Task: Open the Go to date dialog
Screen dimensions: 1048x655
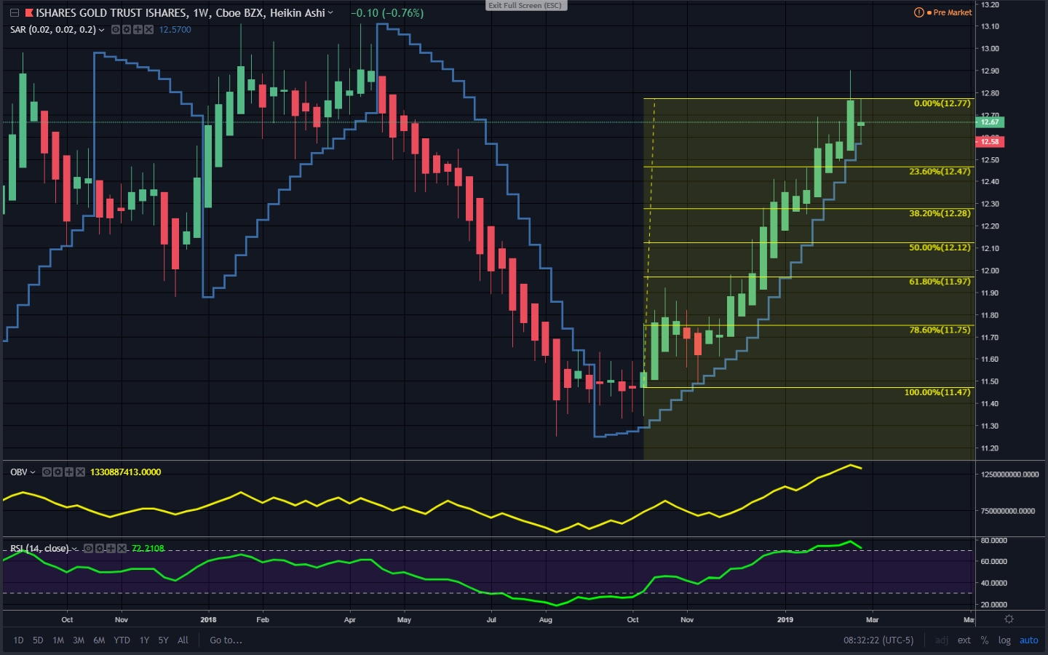Action: point(226,640)
